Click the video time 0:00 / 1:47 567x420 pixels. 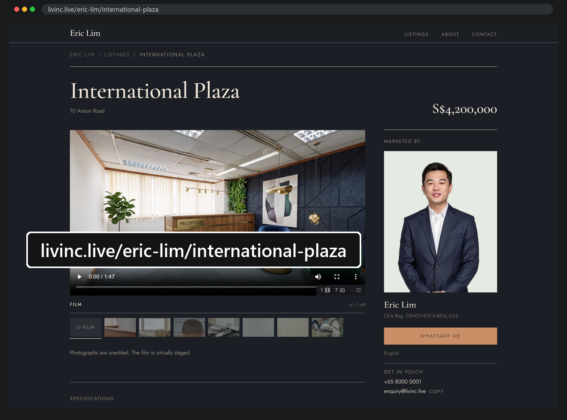click(x=102, y=277)
